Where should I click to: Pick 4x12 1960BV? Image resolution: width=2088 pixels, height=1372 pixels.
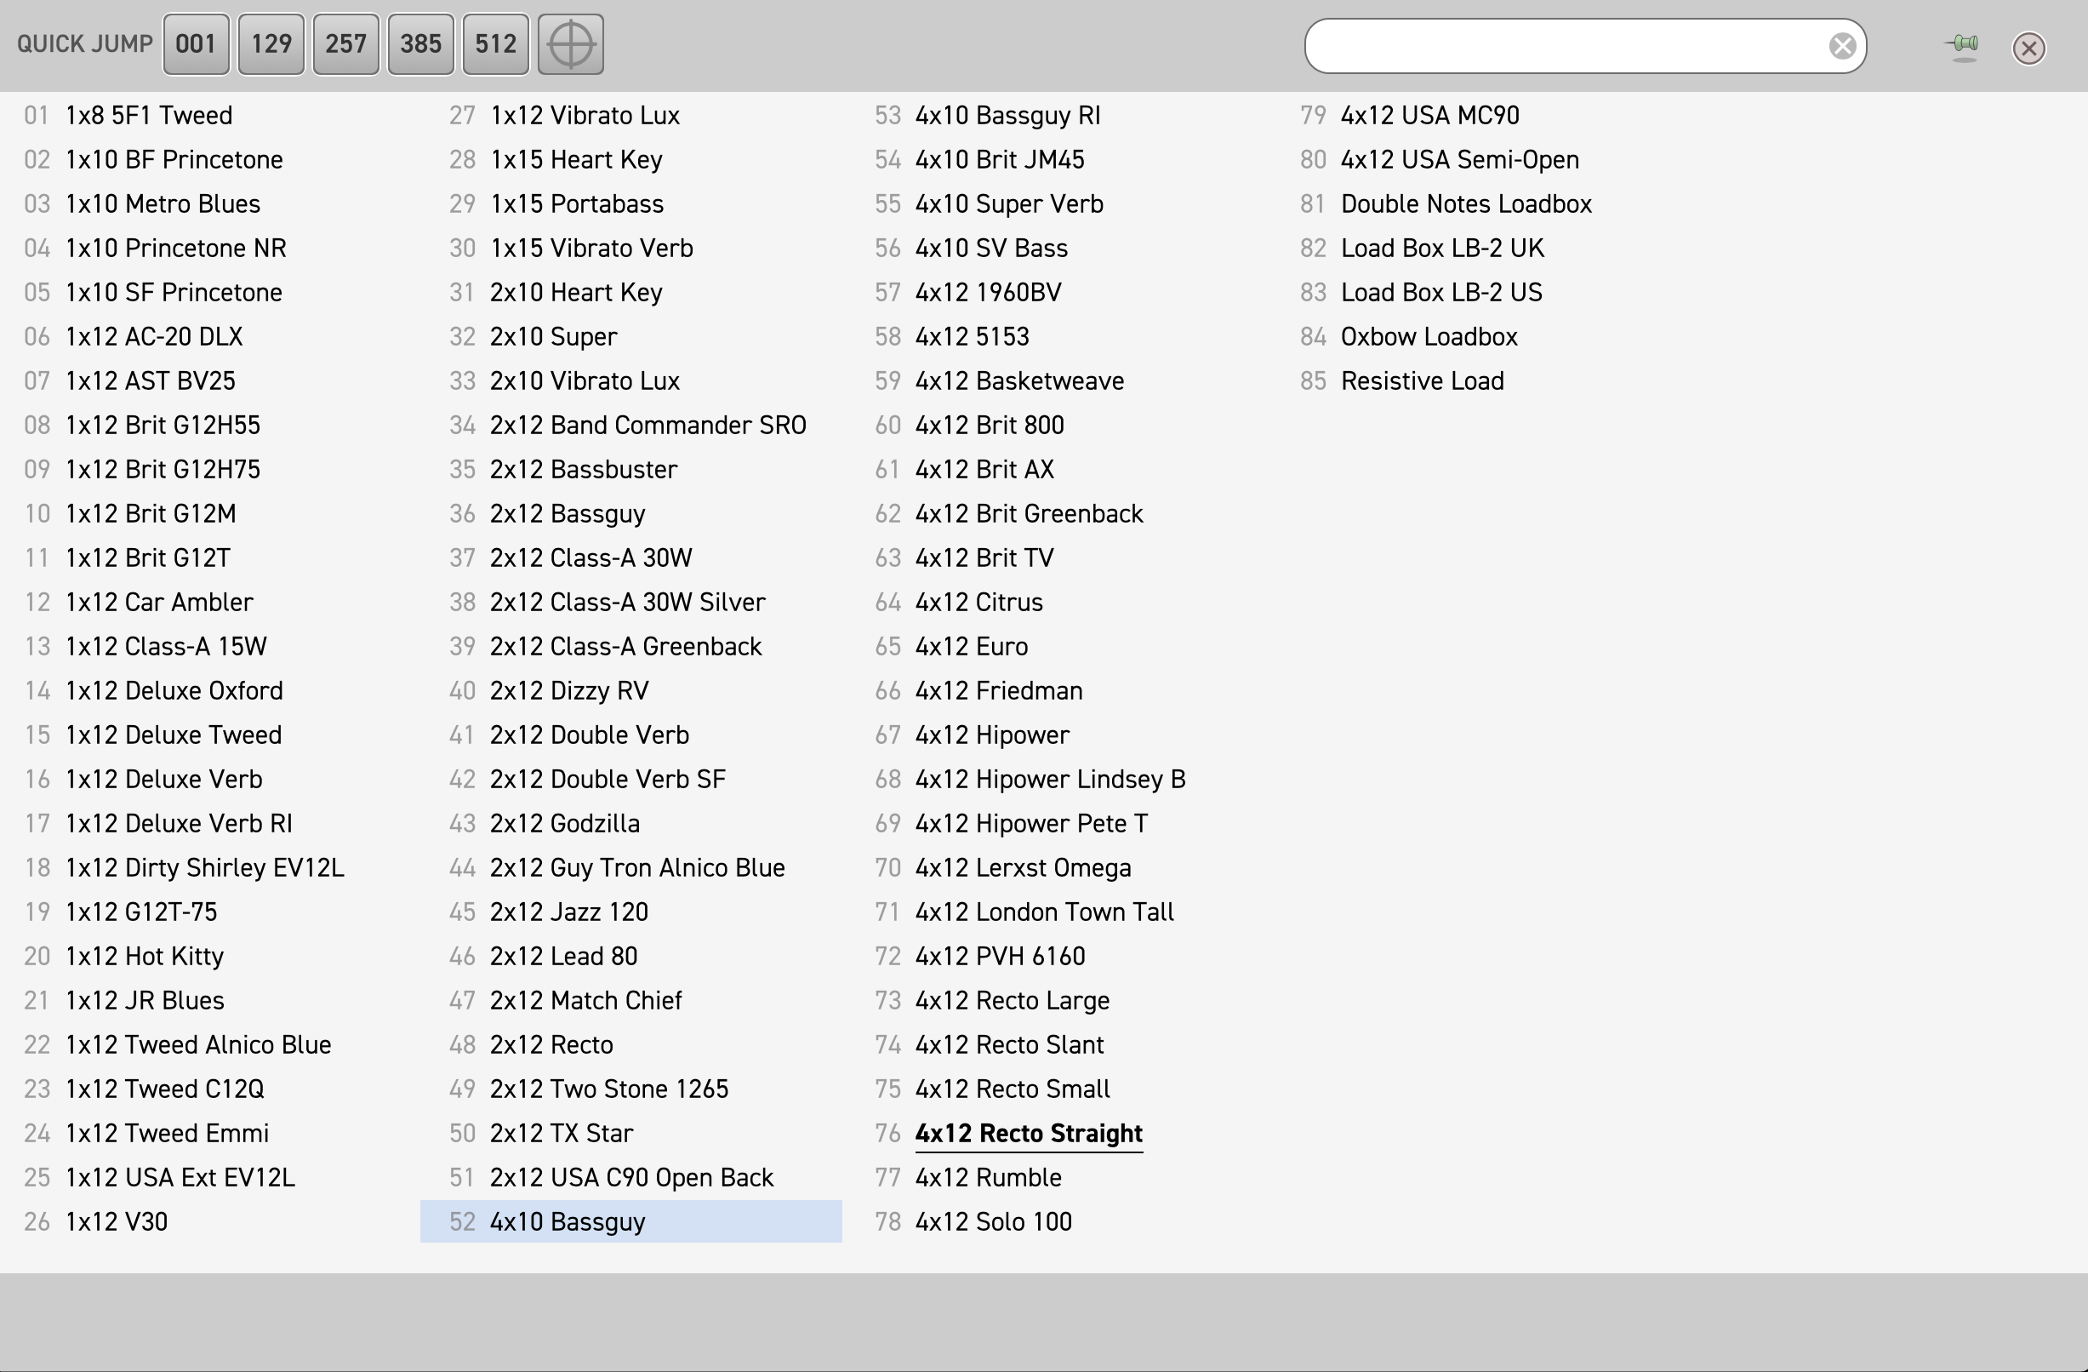[x=989, y=292]
